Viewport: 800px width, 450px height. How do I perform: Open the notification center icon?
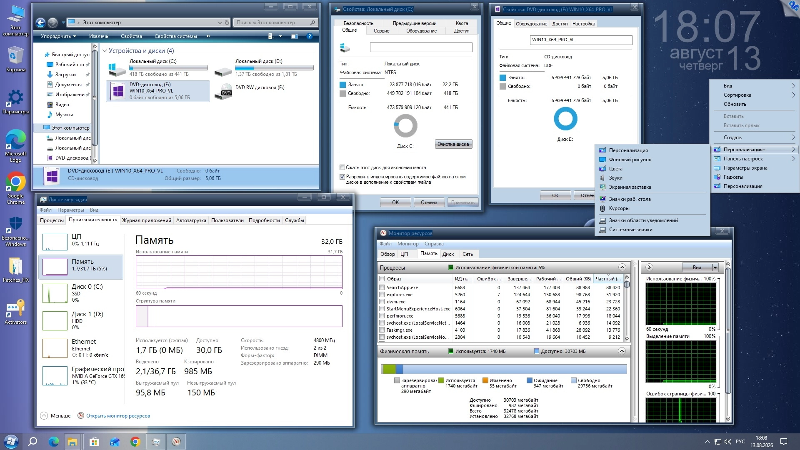pos(783,442)
